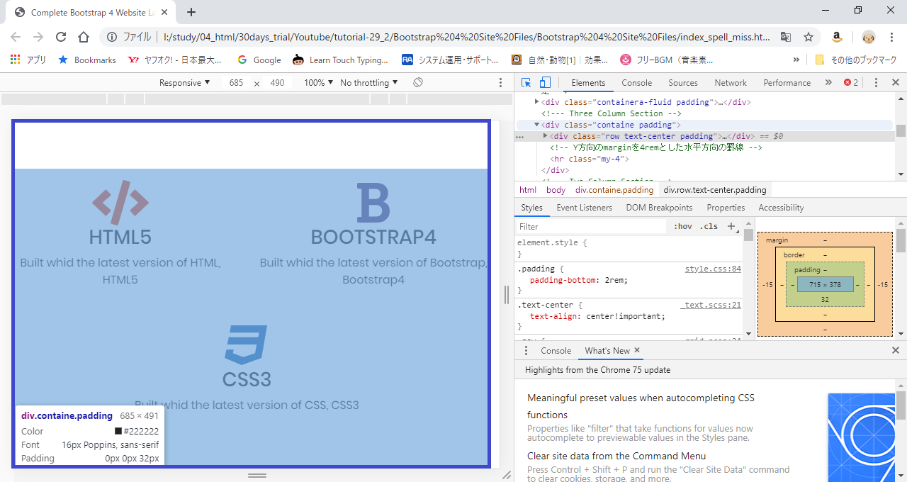Click the translate page icon
Image resolution: width=907 pixels, height=482 pixels.
point(786,37)
